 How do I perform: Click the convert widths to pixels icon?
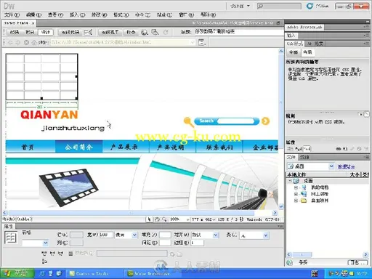52,254
